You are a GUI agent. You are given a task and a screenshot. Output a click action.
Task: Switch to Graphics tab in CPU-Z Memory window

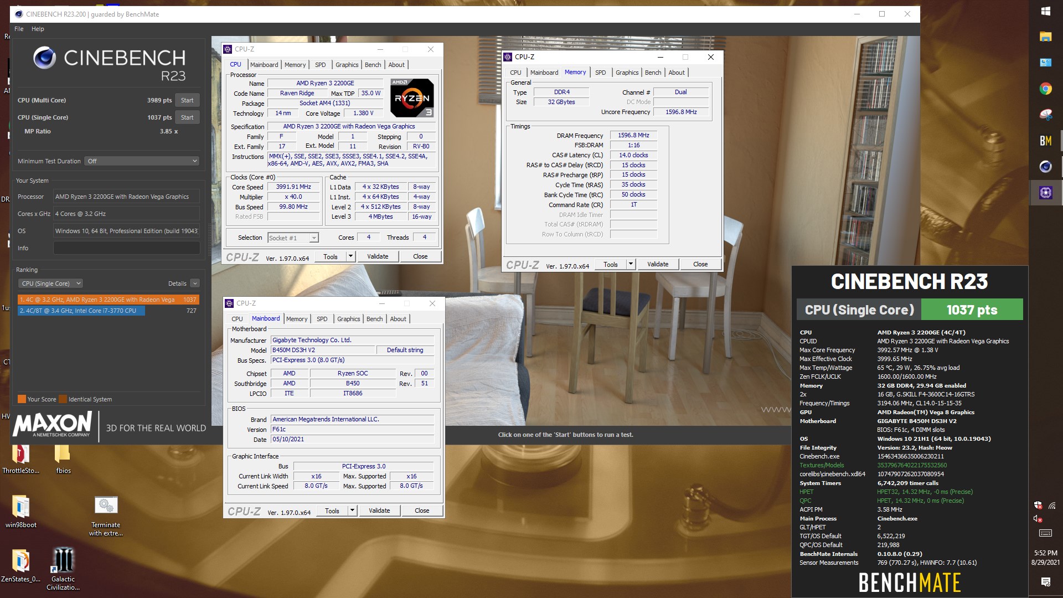[x=627, y=73]
